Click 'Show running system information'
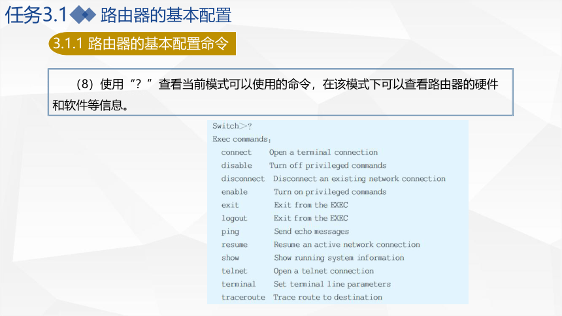562x316 pixels. [x=339, y=258]
